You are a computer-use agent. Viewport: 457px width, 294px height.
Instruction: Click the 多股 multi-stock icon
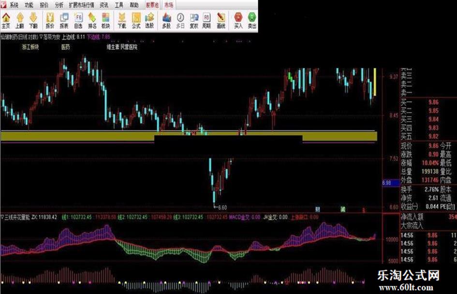[x=166, y=20]
